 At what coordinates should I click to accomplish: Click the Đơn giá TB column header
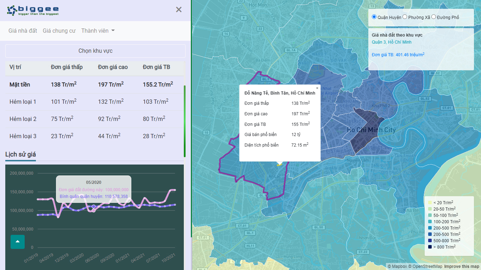pos(156,67)
